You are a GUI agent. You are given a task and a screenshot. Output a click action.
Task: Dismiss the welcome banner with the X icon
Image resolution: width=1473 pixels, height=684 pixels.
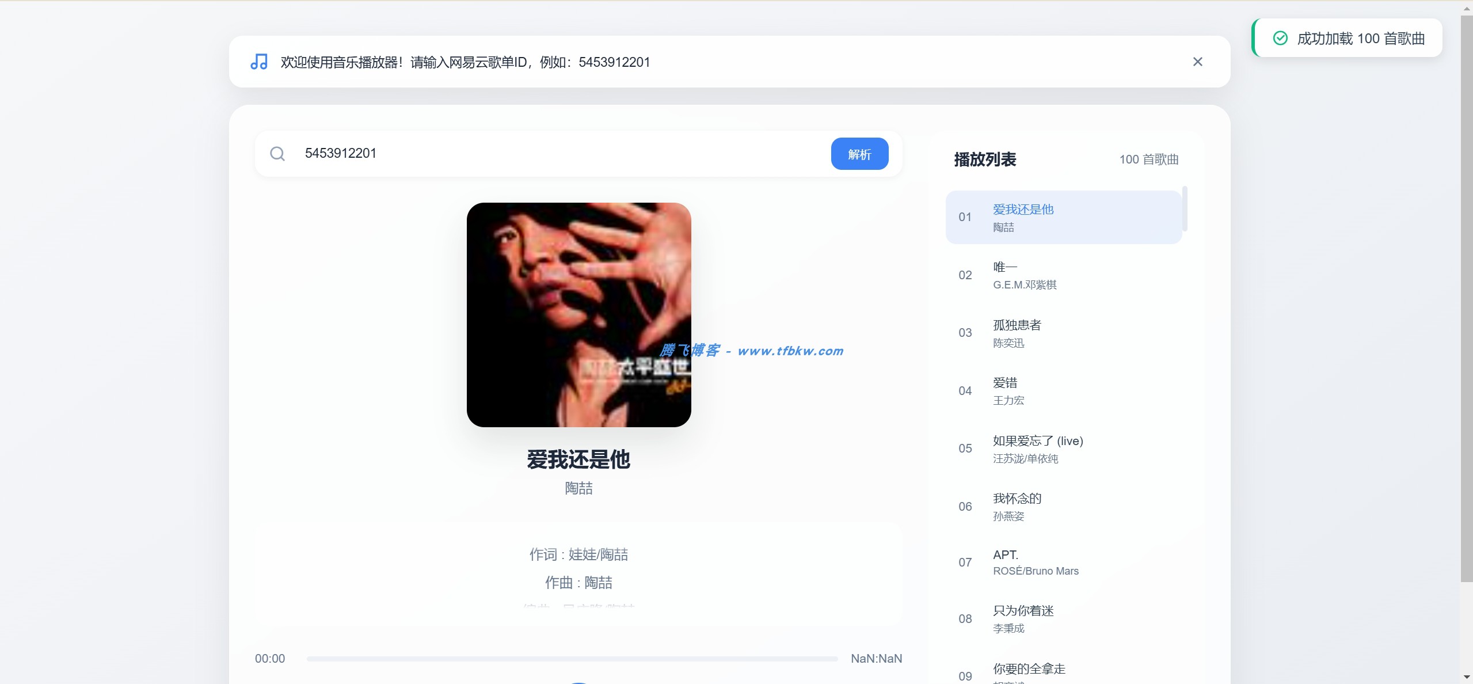1197,62
